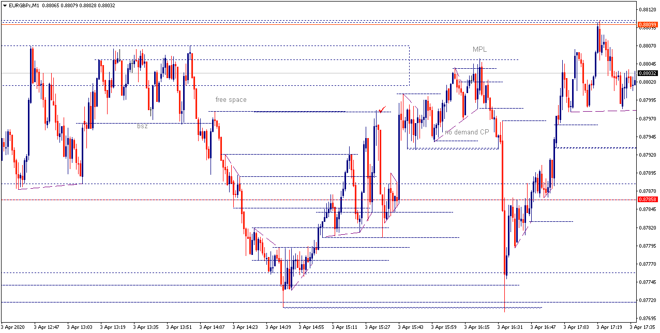Click the '3 Apr 12:47' time axis label
Viewport: 660px width, 333px height.
tap(48, 327)
